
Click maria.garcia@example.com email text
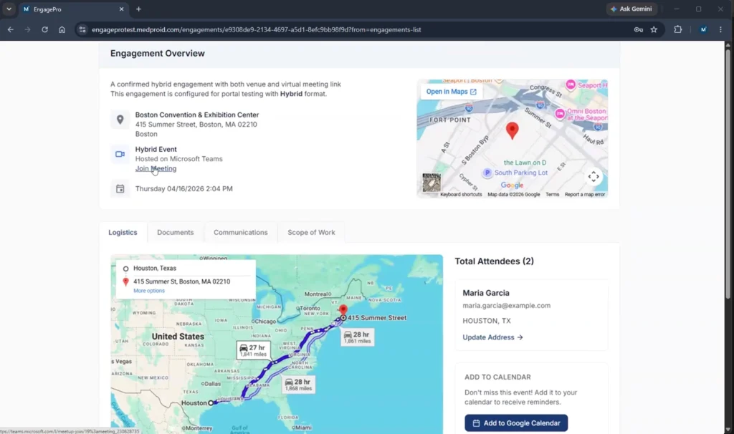pyautogui.click(x=507, y=305)
